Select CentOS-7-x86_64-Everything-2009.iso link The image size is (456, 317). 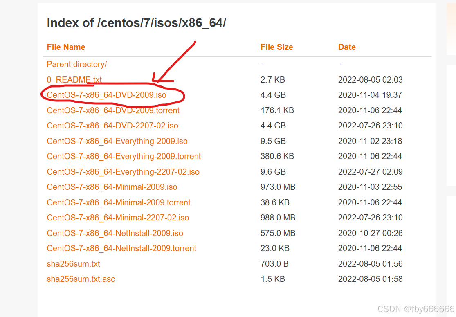click(x=117, y=141)
